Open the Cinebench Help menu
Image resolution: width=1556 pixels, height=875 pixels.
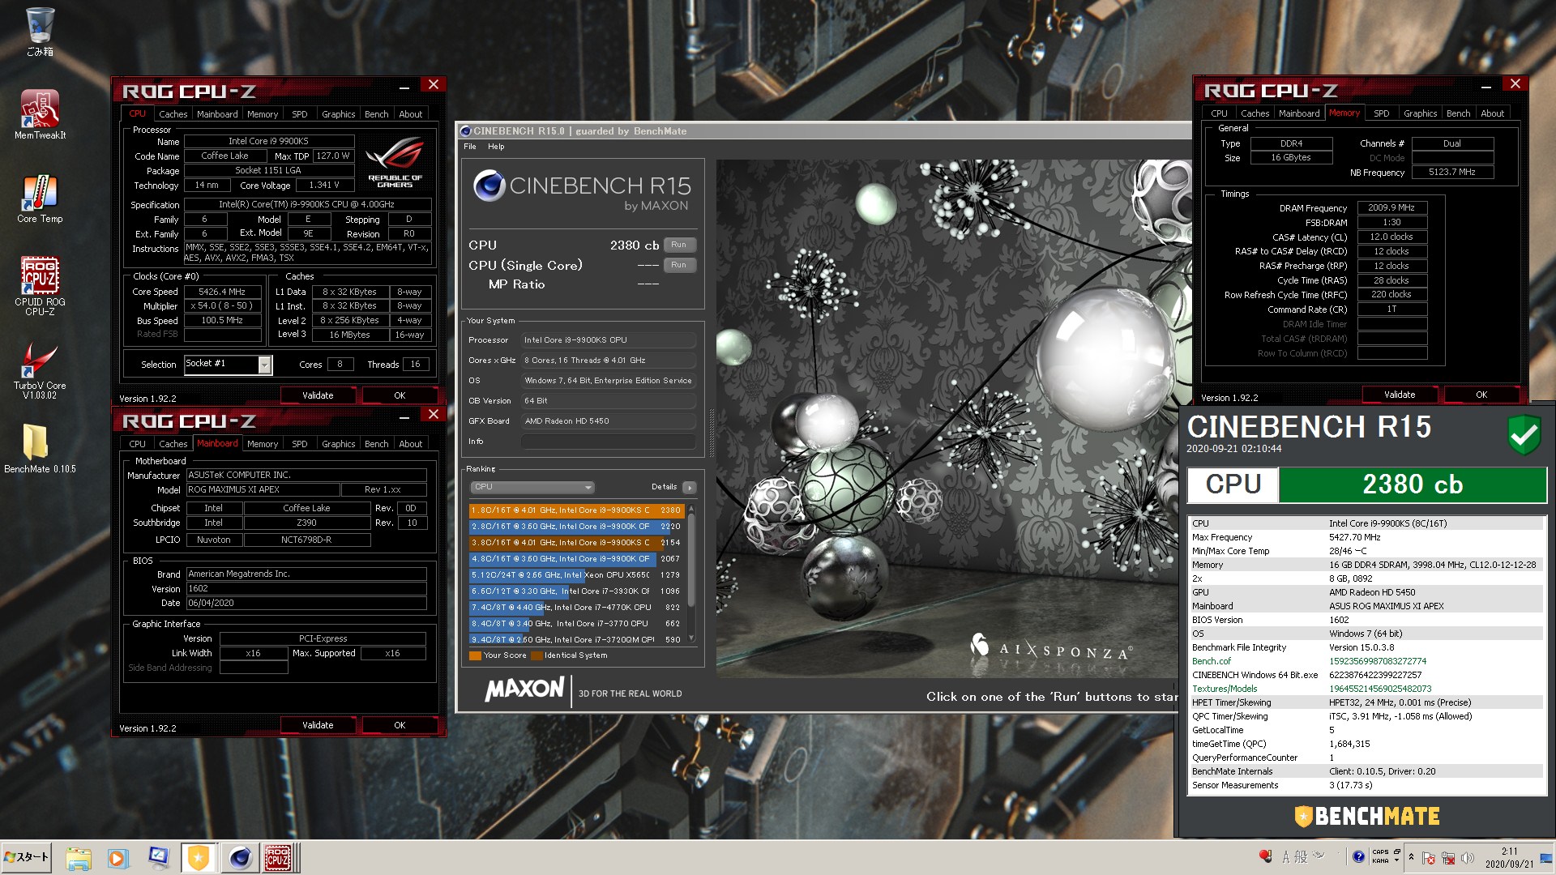(x=496, y=147)
